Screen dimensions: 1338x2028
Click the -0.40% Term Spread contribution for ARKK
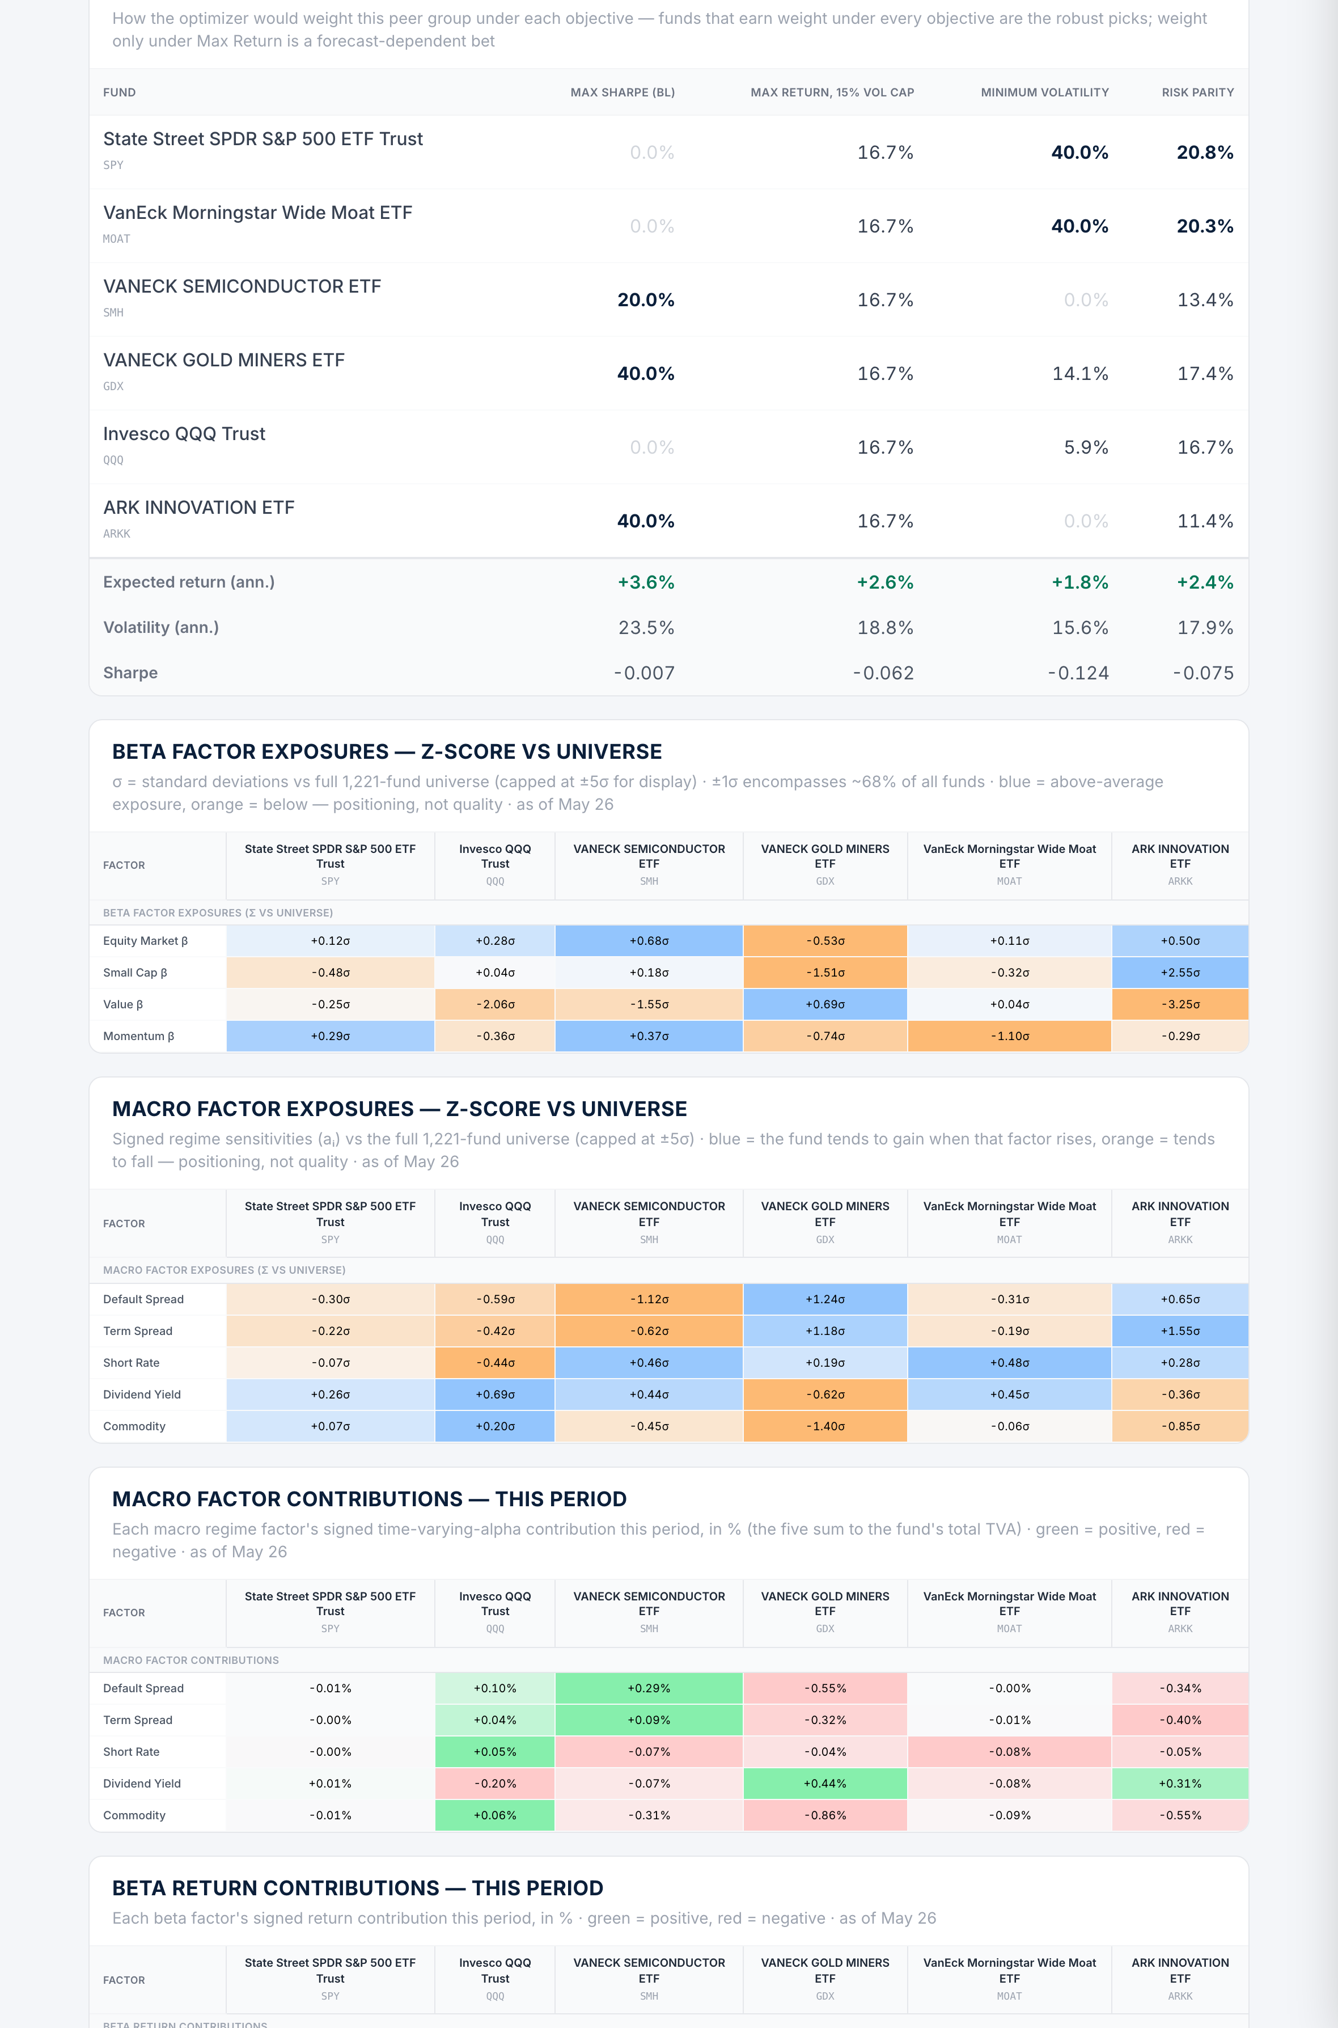pos(1180,1720)
